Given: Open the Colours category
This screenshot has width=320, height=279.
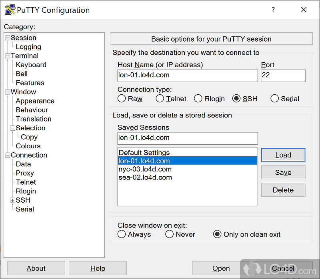Looking at the screenshot, I should [x=28, y=146].
